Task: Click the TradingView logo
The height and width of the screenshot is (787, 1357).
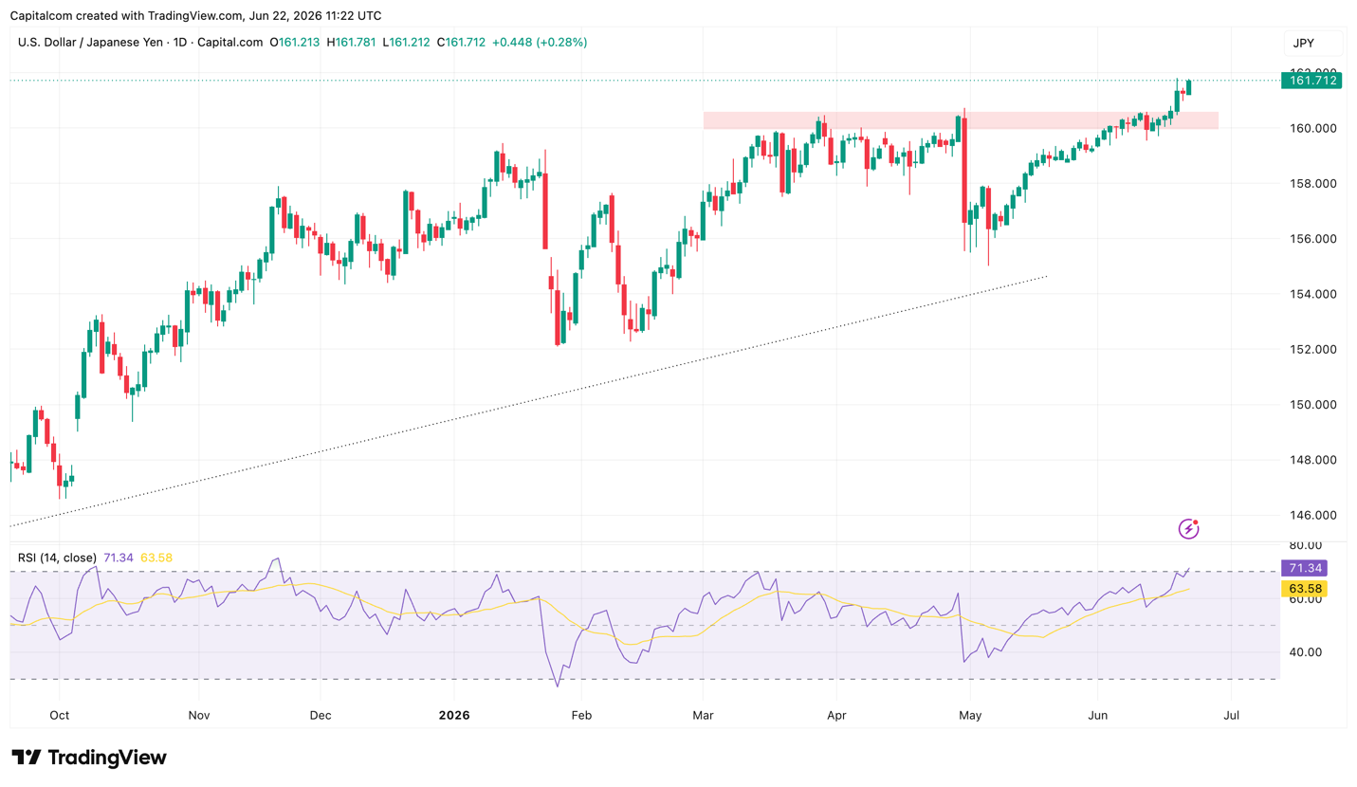Action: click(x=89, y=758)
